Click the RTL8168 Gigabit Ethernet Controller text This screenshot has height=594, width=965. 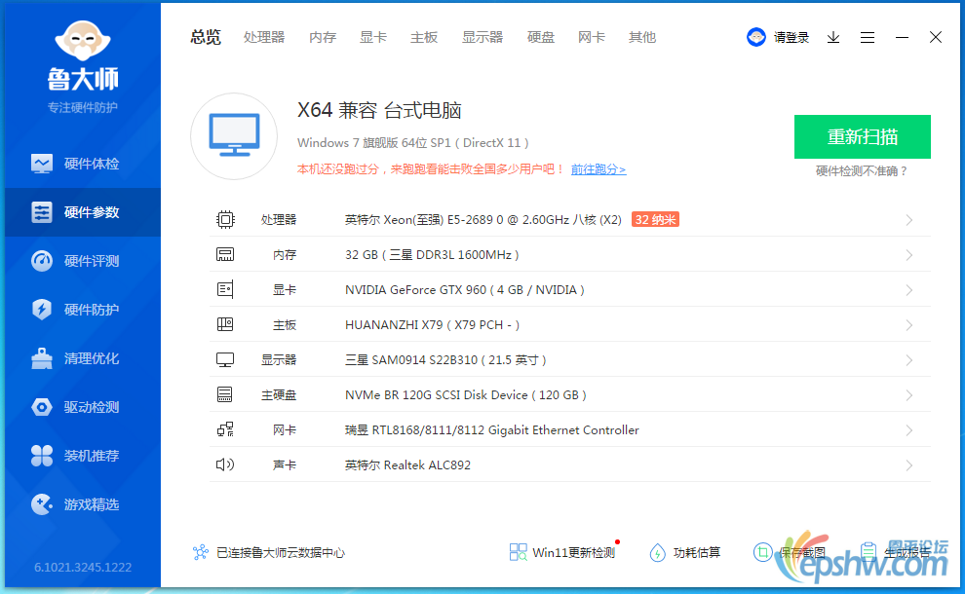click(x=491, y=429)
